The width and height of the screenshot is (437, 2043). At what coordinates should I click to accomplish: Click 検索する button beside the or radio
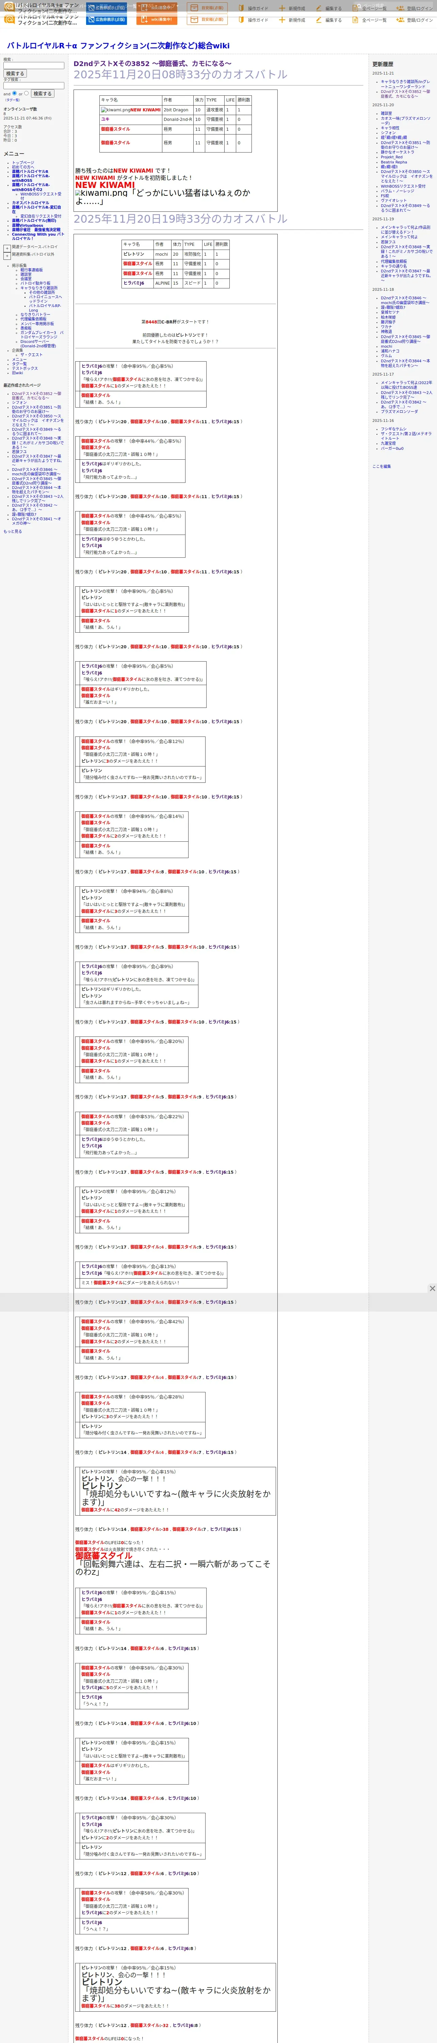(42, 94)
